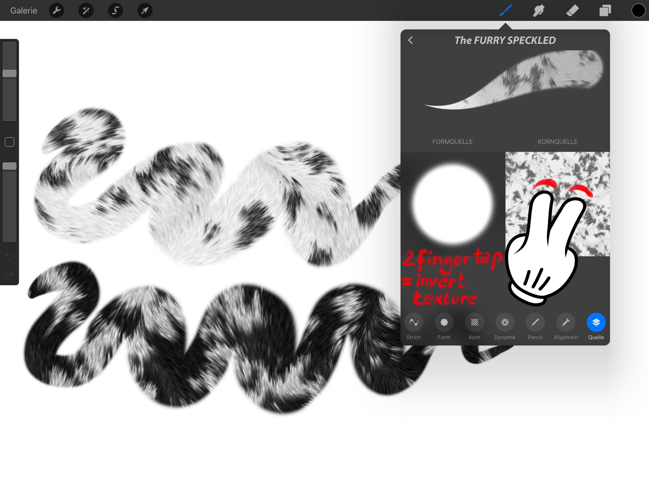Viewport: 649px width, 486px height.
Task: Select the Selection S tool
Action: pyautogui.click(x=115, y=11)
